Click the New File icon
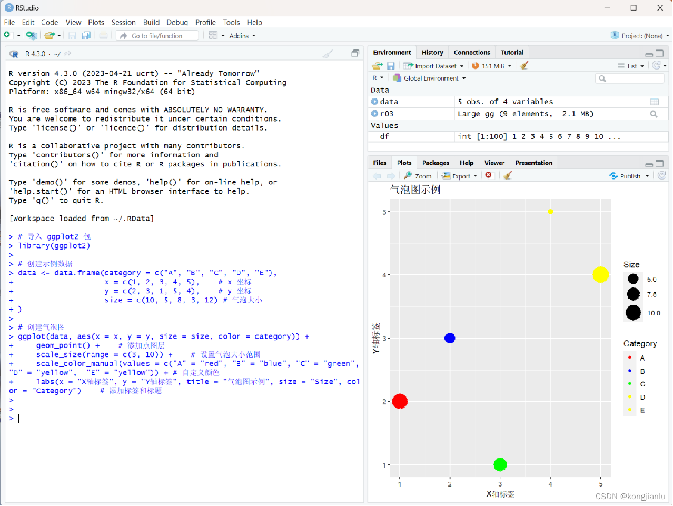 pyautogui.click(x=7, y=35)
